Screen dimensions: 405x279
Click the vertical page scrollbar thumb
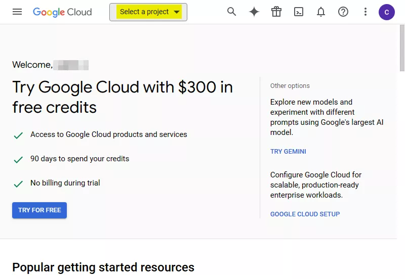pyautogui.click(x=402, y=48)
